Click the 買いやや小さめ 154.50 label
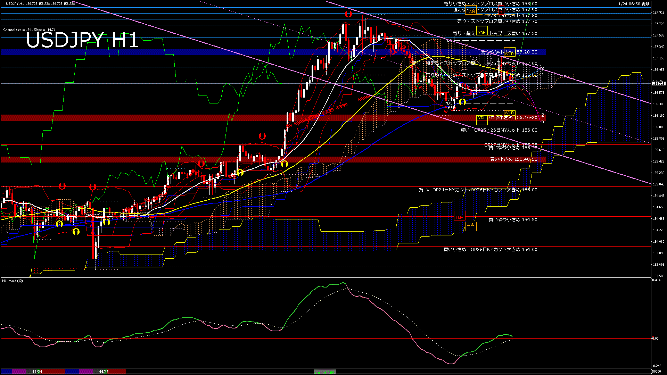667x375 pixels. 513,220
